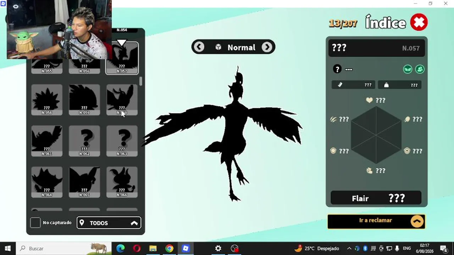Screen dimensions: 454x255
Task: Click the Buscar taskbar search box
Action: 65,248
